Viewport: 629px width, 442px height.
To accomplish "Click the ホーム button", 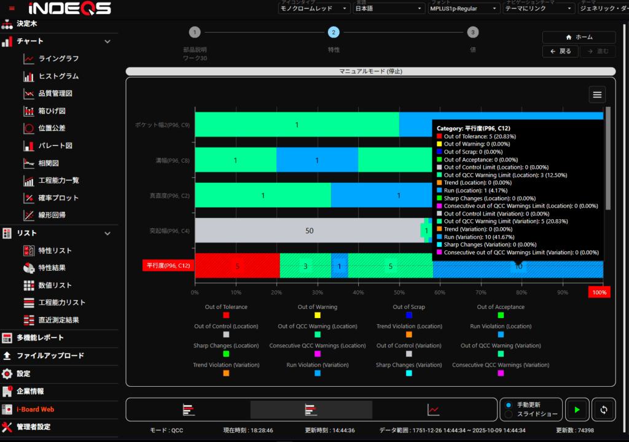I will click(579, 37).
